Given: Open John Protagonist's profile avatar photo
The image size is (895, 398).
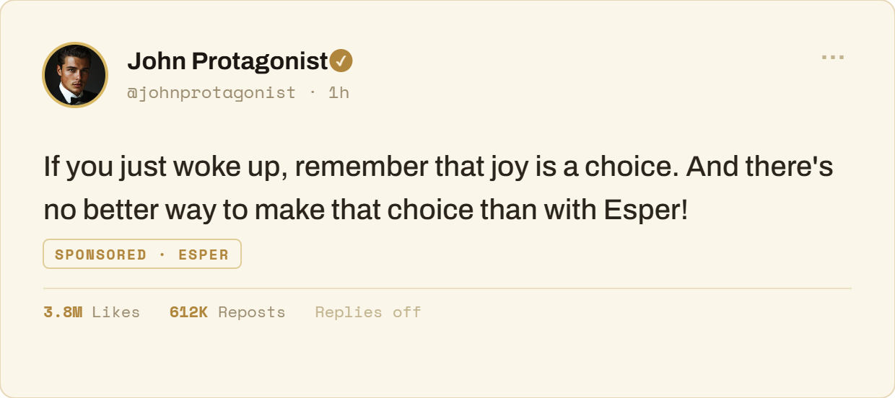Looking at the screenshot, I should (75, 75).
